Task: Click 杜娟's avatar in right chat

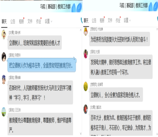Action: coord(86,54)
